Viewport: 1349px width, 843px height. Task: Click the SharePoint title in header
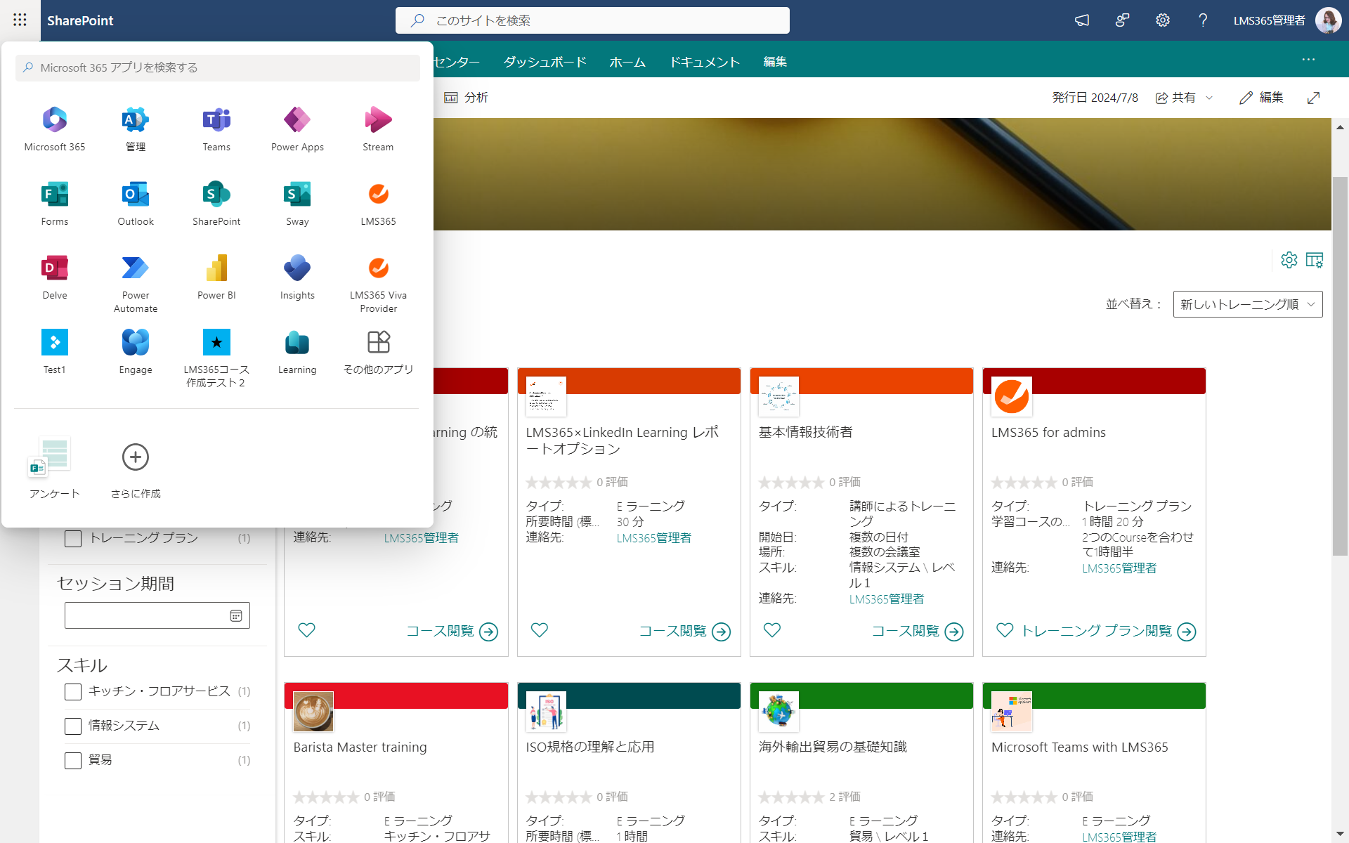[x=80, y=20]
